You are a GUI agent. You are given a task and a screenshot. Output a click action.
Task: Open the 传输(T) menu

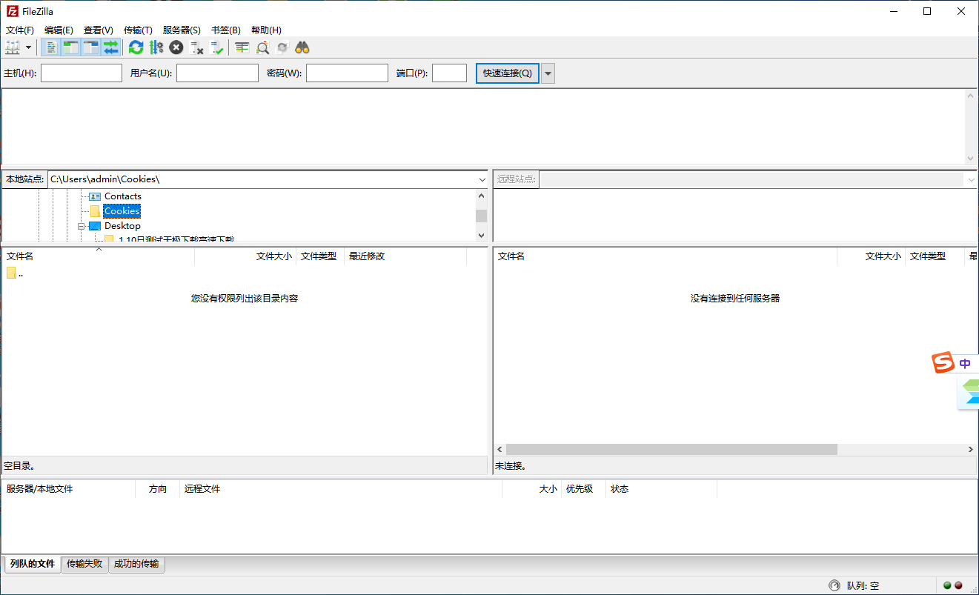pyautogui.click(x=137, y=30)
